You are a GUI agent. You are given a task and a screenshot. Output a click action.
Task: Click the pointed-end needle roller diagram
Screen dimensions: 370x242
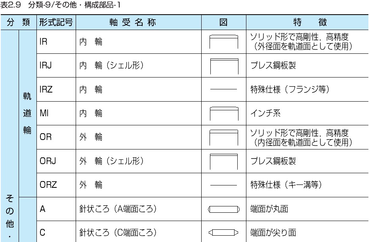click(223, 233)
